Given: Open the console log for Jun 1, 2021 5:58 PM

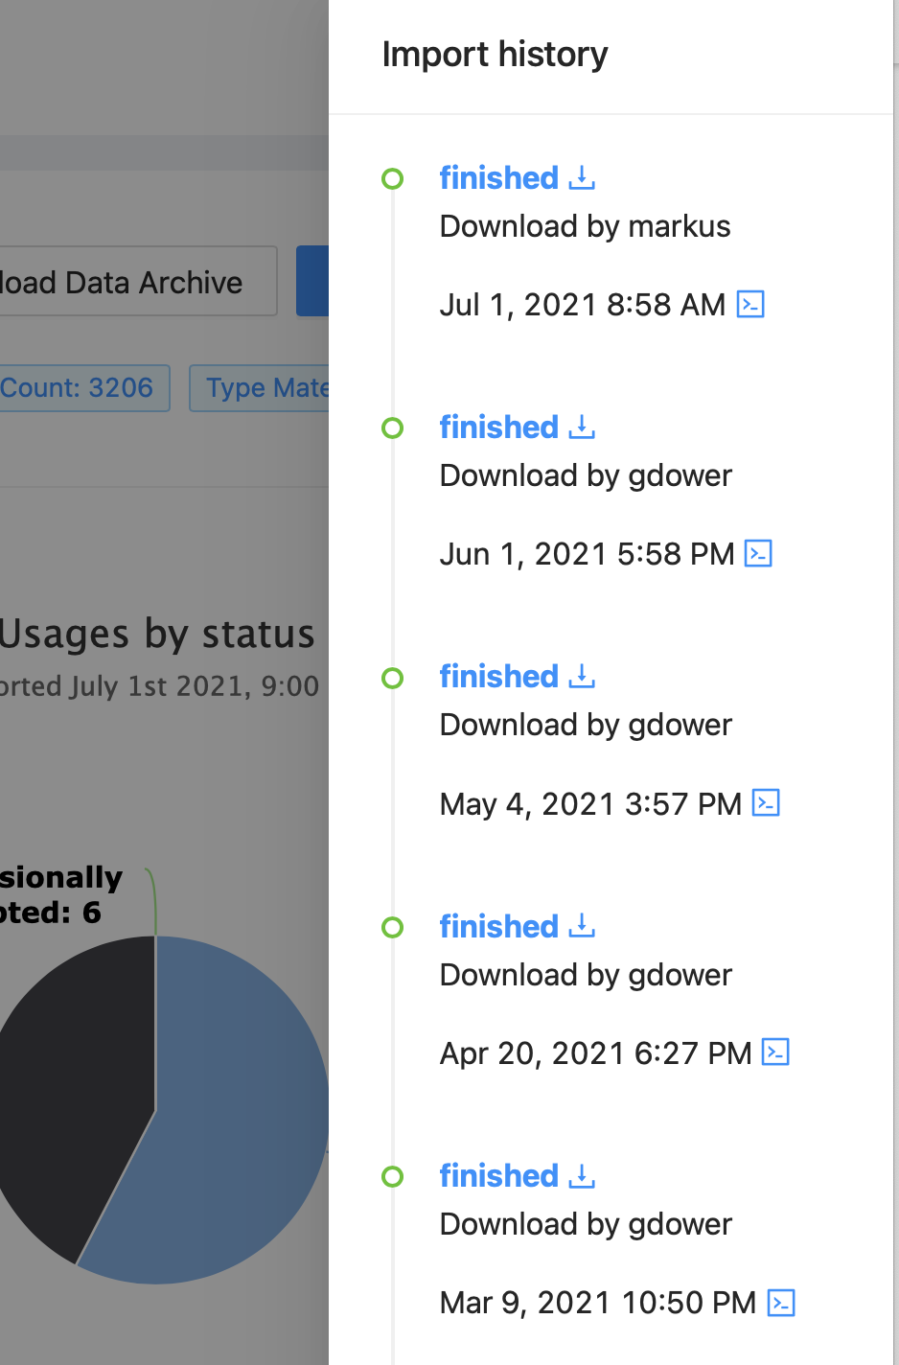Looking at the screenshot, I should (x=758, y=553).
